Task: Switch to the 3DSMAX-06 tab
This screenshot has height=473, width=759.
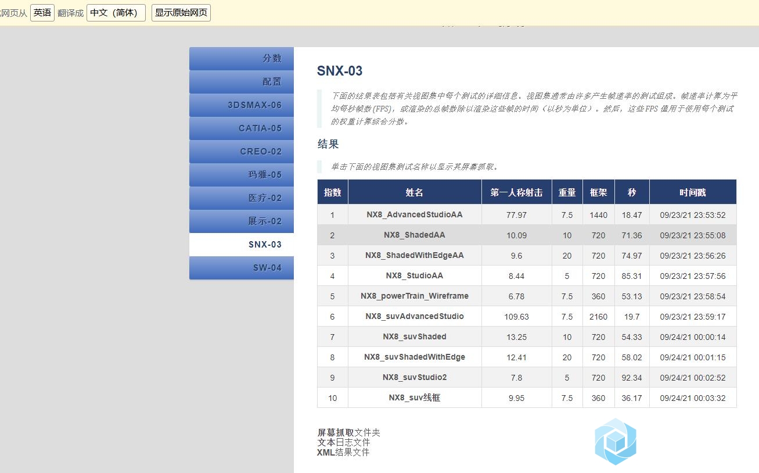Action: point(242,105)
